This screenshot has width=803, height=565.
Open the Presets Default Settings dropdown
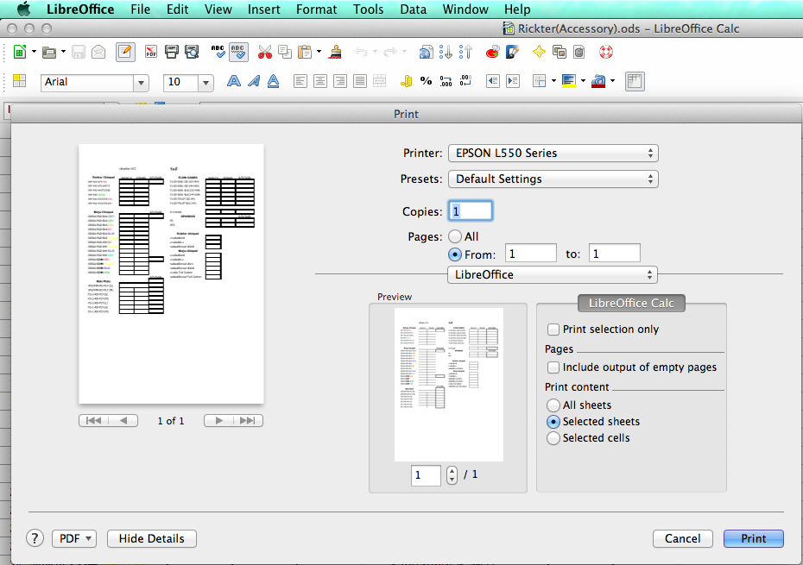[553, 179]
